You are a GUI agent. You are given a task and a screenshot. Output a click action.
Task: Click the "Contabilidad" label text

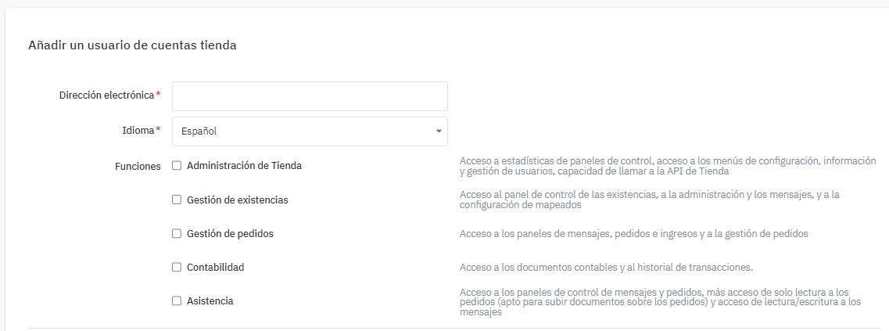point(215,268)
